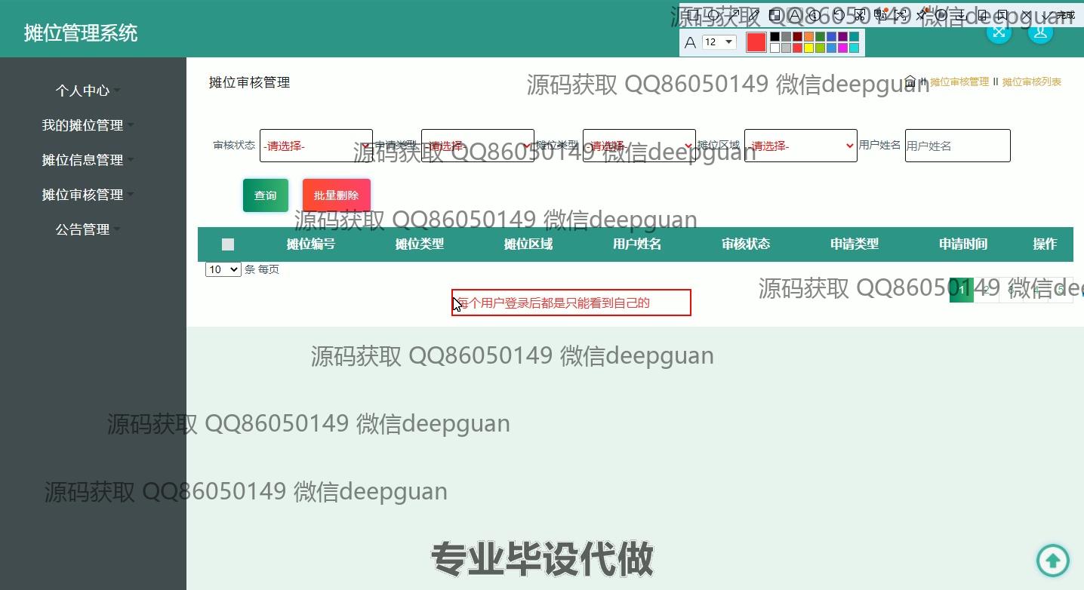
Task: Open the user profile icon in header
Action: click(1040, 32)
